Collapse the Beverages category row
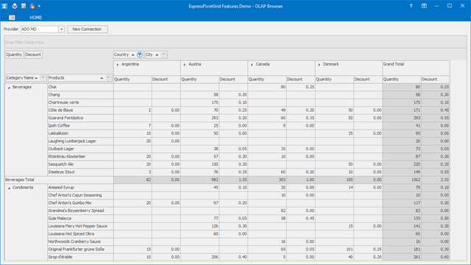 coord(9,88)
